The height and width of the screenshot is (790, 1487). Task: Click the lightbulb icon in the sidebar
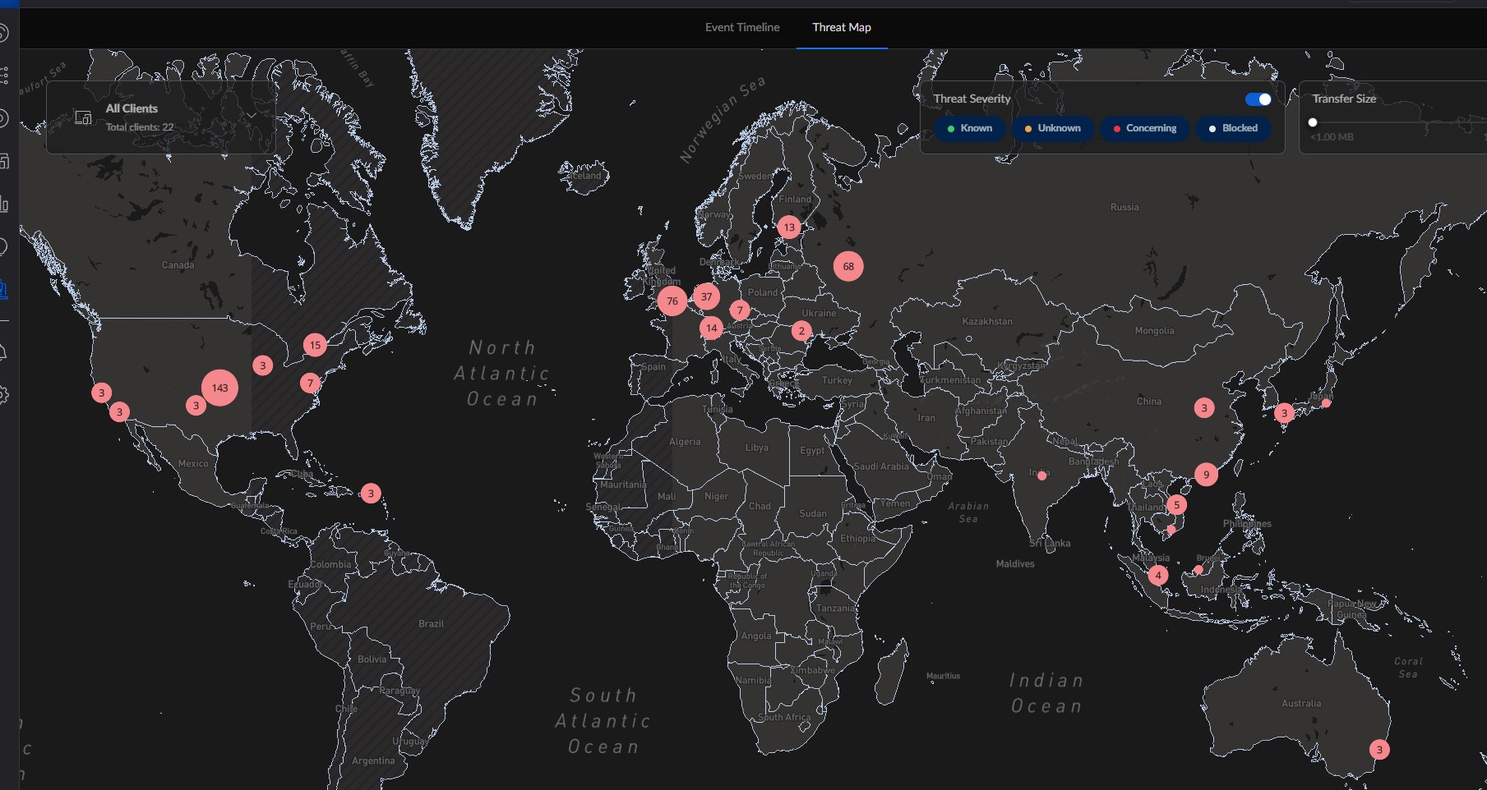3,246
